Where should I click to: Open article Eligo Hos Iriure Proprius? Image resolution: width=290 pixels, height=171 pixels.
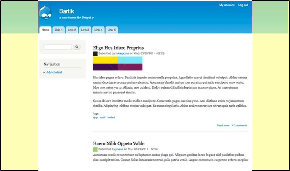[x=118, y=48]
